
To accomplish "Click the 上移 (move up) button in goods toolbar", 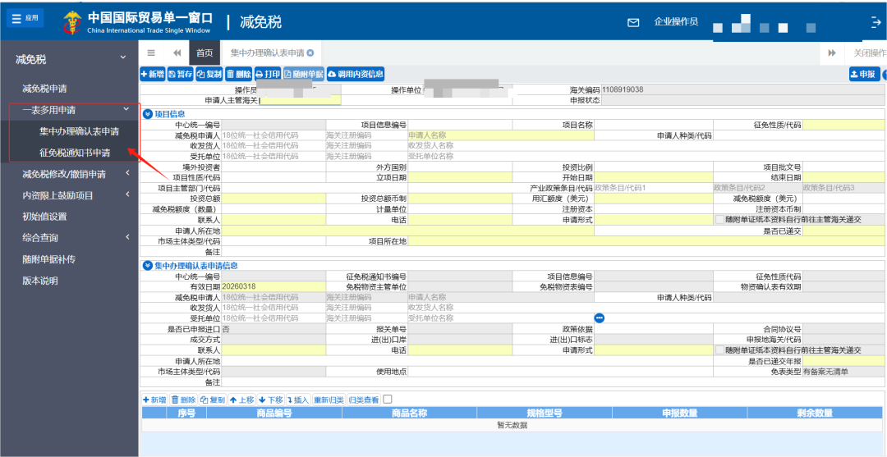I will click(244, 400).
